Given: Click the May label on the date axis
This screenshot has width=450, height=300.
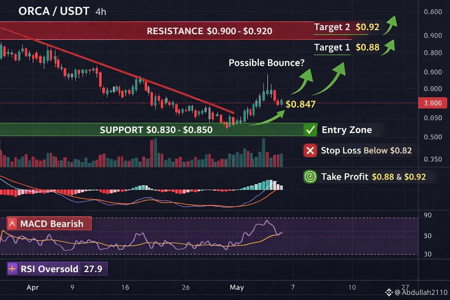Looking at the screenshot, I should tap(237, 287).
